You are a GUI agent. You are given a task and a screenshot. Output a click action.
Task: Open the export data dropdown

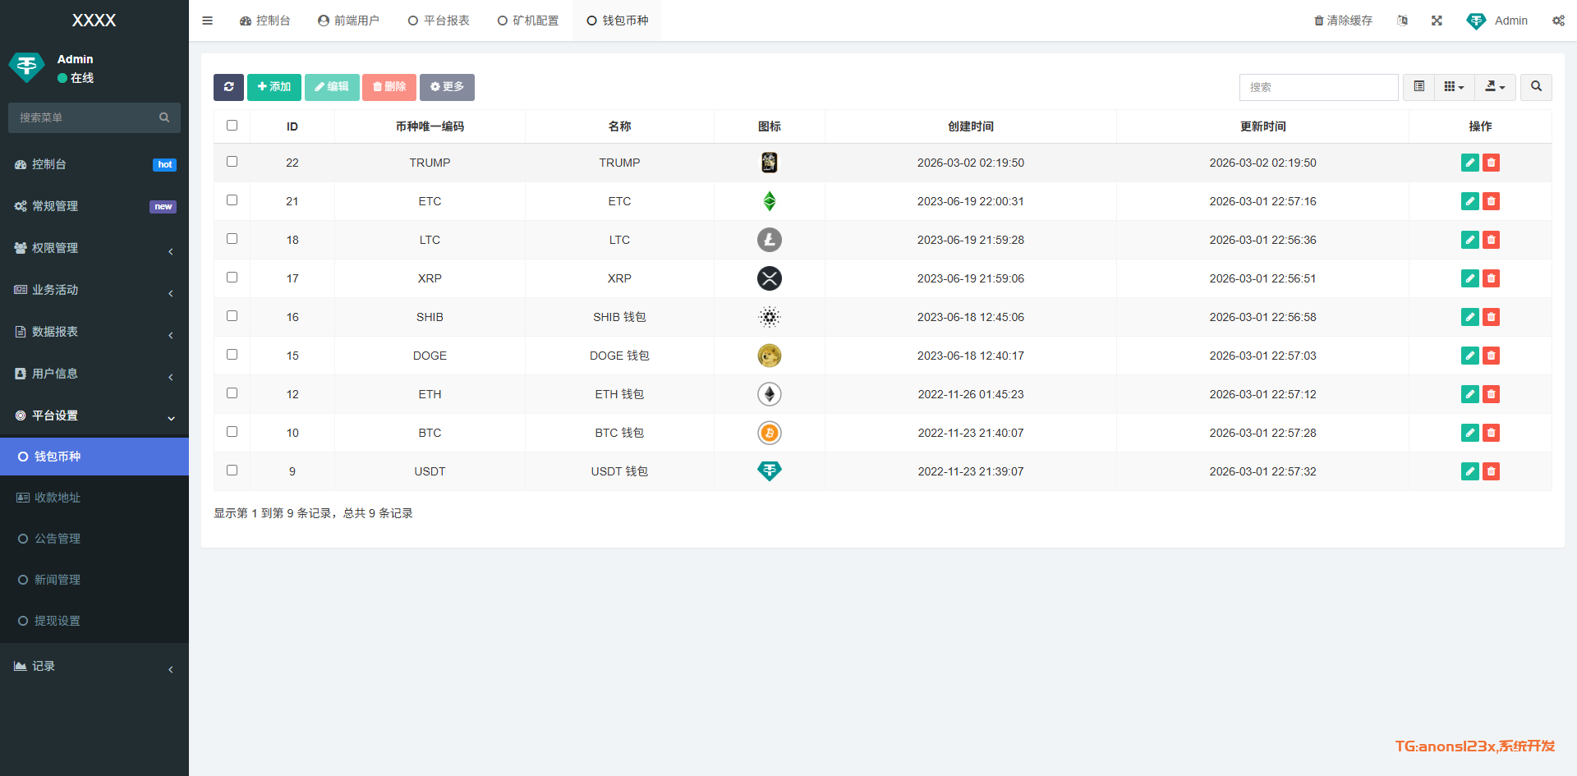1495,87
